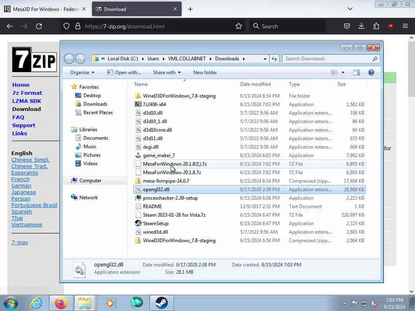Click New folder in Explorer
This screenshot has width=415, height=311.
(x=205, y=72)
